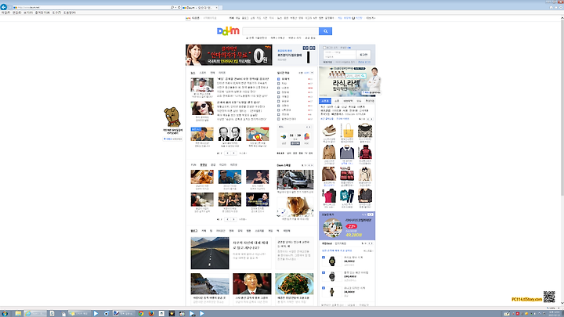Click the woman in sunglasses news thumbnail
Screen dimensions: 564x317
point(202,108)
